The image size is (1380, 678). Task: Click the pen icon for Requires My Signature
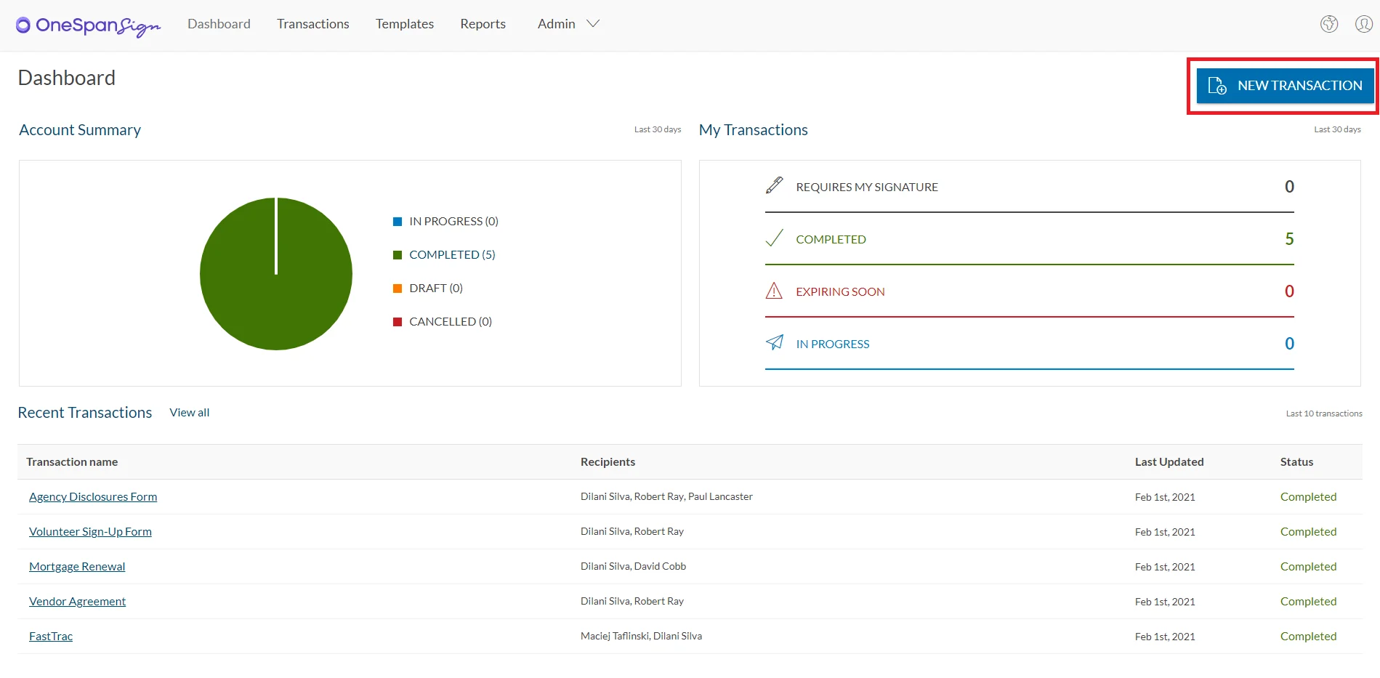tap(775, 186)
